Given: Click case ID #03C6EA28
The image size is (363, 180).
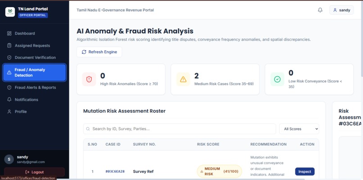Looking at the screenshot, I should pyautogui.click(x=115, y=171).
